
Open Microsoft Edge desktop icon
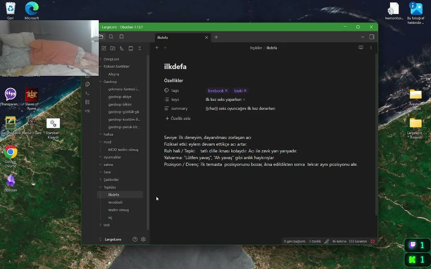(31, 11)
